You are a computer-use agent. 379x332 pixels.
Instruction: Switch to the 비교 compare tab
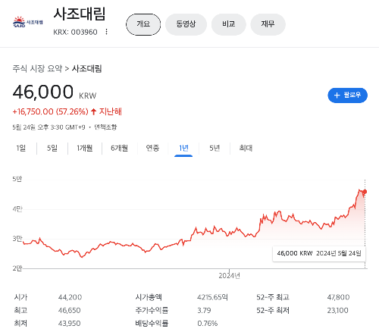[x=229, y=24]
